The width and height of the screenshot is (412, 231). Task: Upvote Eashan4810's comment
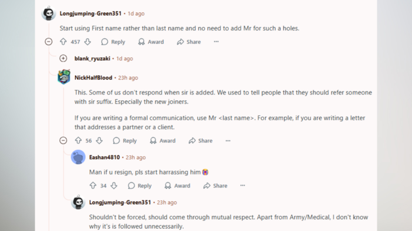[93, 185]
